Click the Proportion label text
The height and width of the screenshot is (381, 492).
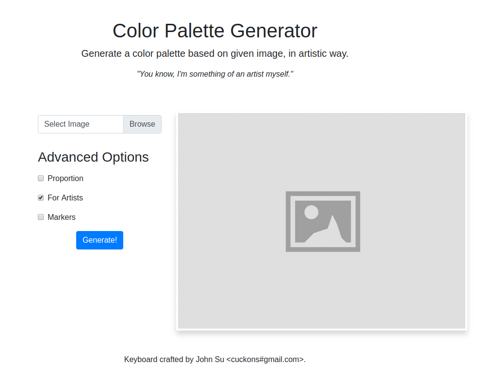click(x=66, y=178)
